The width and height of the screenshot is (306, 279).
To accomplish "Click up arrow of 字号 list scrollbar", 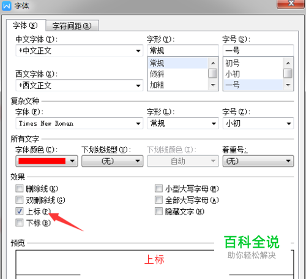I will coord(288,63).
